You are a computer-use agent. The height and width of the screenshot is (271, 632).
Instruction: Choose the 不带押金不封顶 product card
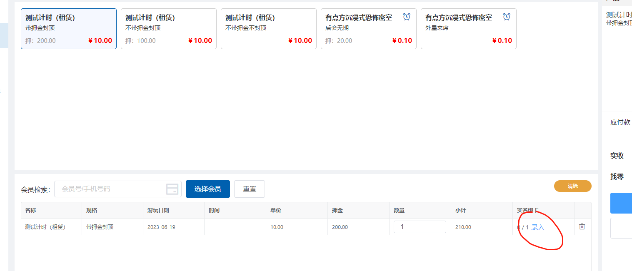269,29
